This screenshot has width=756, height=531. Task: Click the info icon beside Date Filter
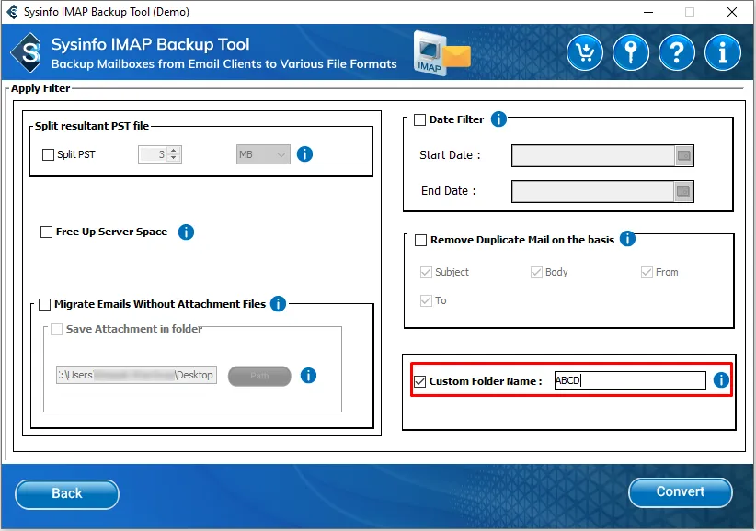tap(498, 119)
